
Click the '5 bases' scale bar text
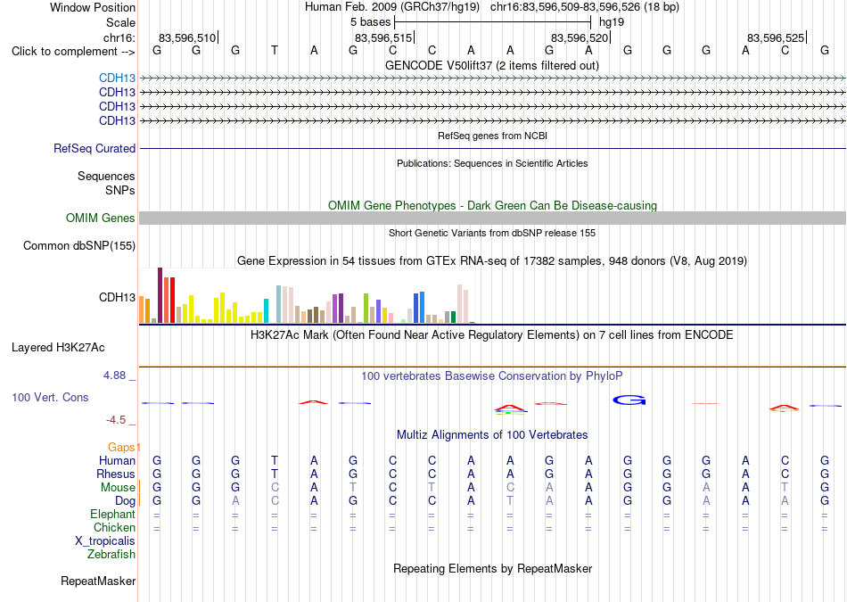coord(371,22)
